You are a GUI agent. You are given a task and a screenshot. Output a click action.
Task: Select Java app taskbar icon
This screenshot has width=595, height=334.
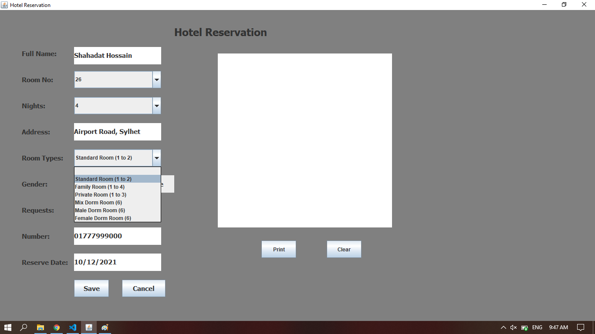[89, 327]
